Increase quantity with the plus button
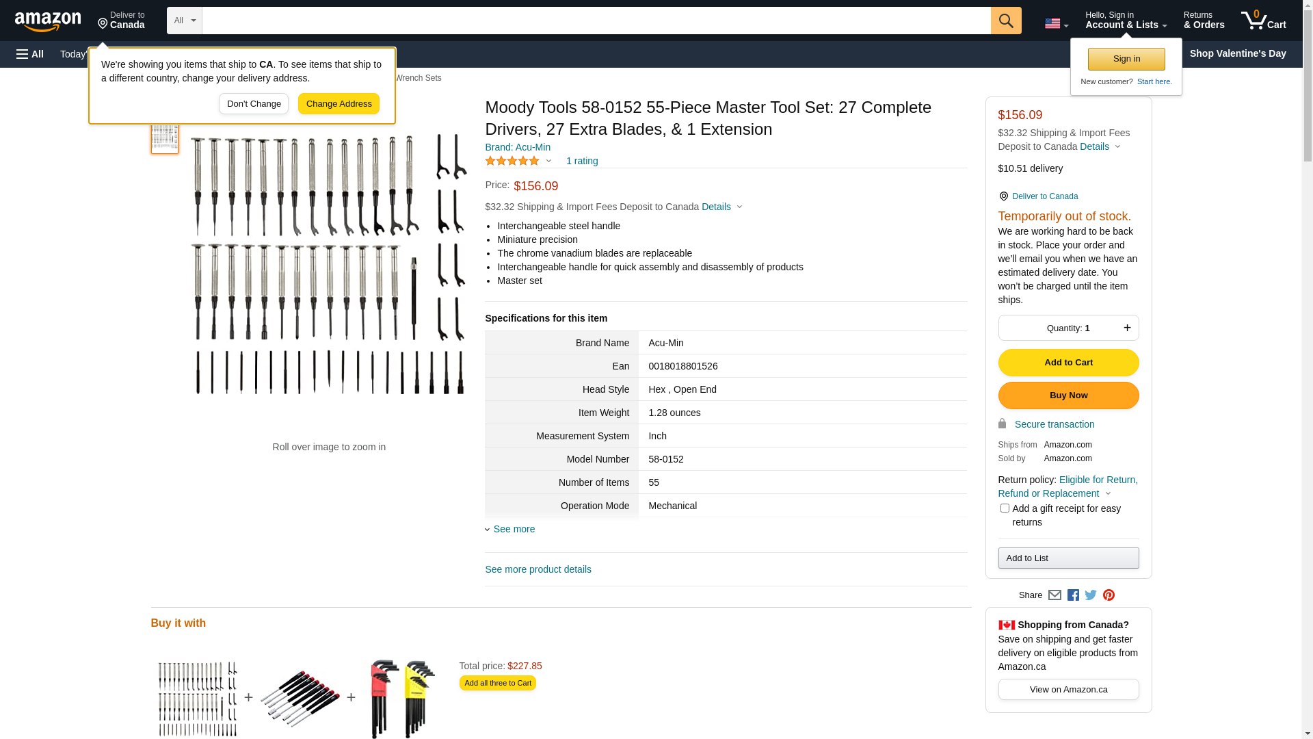Screen dimensions: 1313x739 (1127, 328)
